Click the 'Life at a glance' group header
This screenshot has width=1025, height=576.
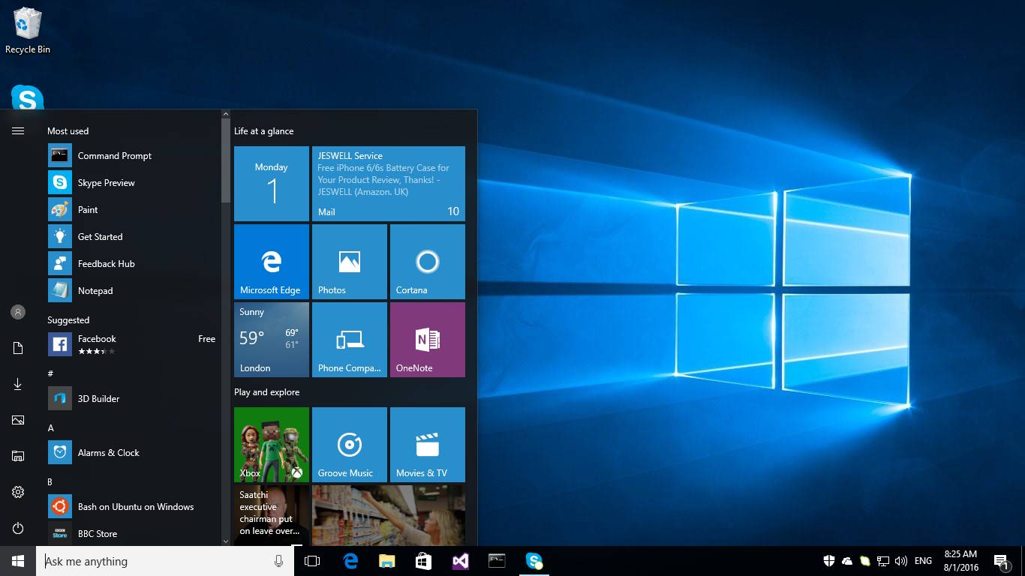point(264,131)
